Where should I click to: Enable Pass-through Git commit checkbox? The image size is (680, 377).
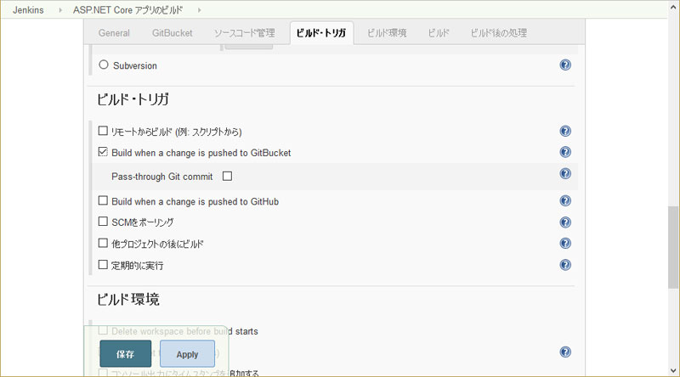(x=227, y=176)
